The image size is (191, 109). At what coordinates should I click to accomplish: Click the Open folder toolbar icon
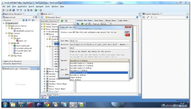7,10
